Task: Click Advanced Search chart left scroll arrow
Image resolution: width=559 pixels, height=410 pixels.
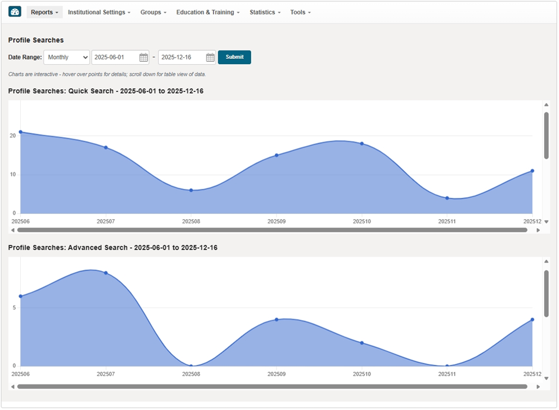Action: pyautogui.click(x=13, y=386)
